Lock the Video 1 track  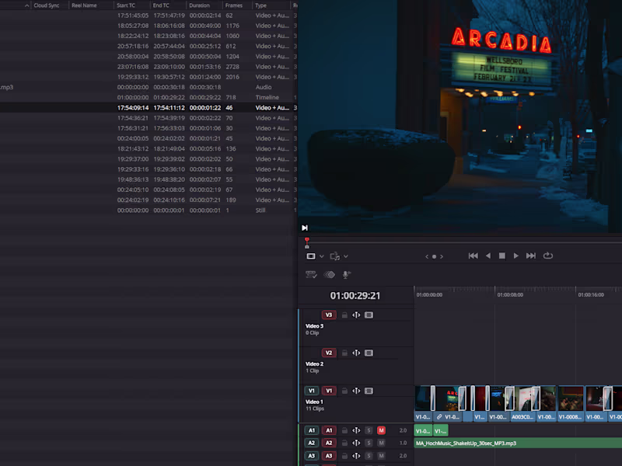(x=345, y=391)
